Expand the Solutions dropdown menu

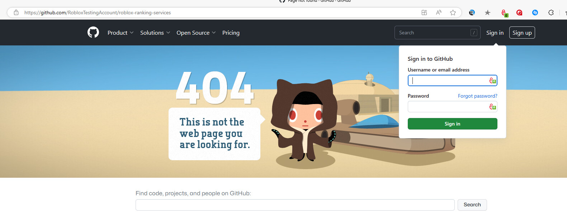(155, 33)
